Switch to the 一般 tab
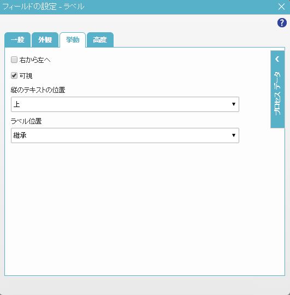Screen dimensions: 290x295 (17, 40)
